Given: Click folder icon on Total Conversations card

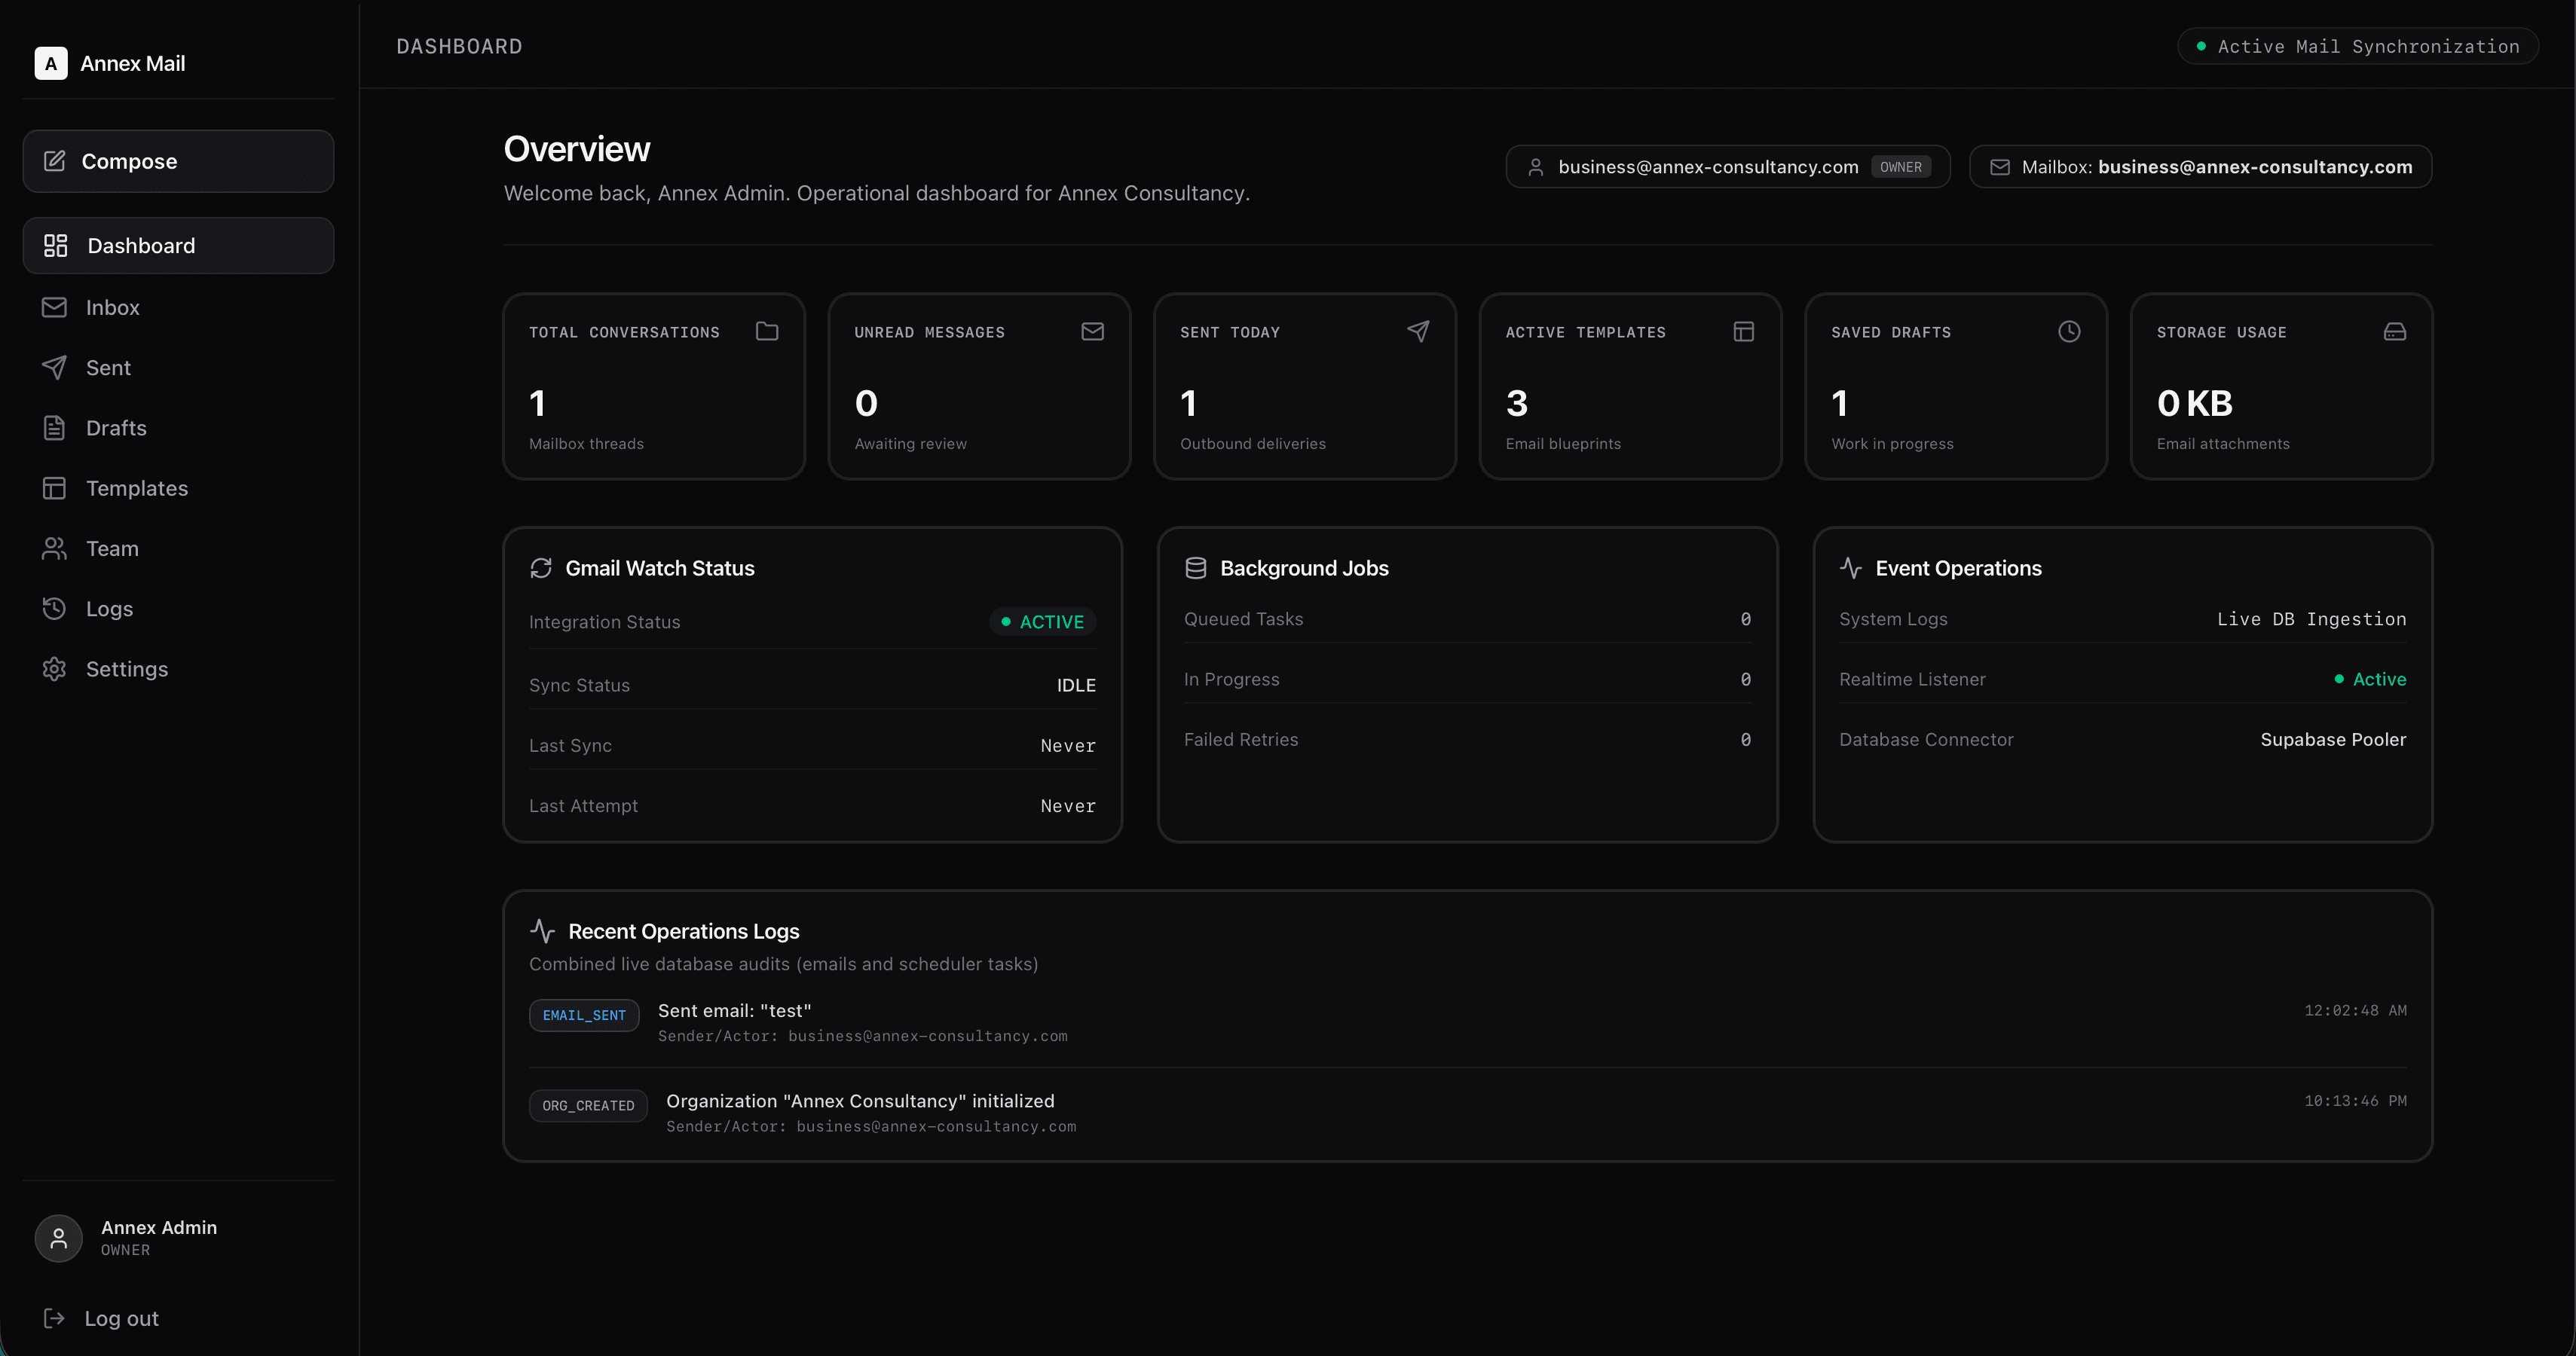Looking at the screenshot, I should click(x=767, y=331).
